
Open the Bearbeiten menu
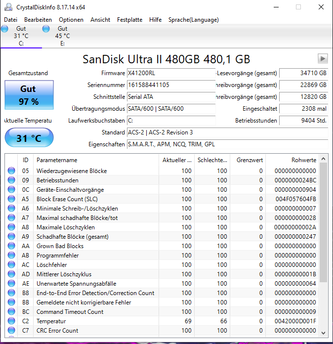pos(38,20)
